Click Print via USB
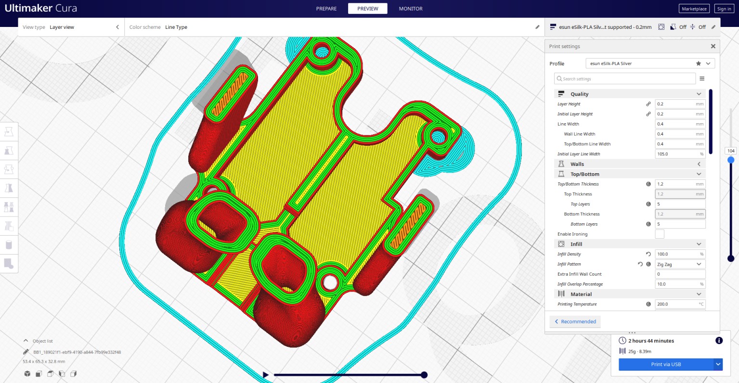 click(666, 364)
